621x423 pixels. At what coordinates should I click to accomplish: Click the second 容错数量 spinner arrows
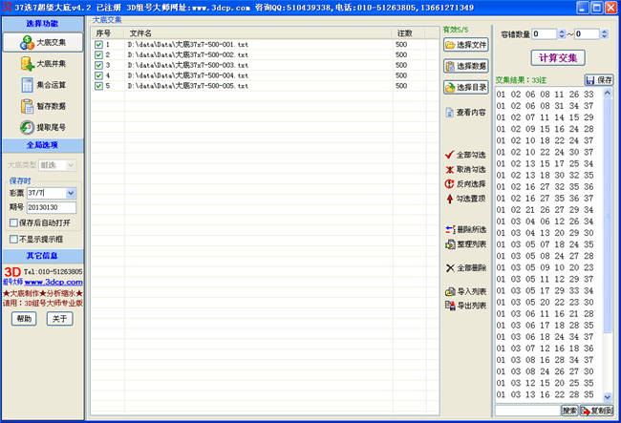(x=607, y=34)
